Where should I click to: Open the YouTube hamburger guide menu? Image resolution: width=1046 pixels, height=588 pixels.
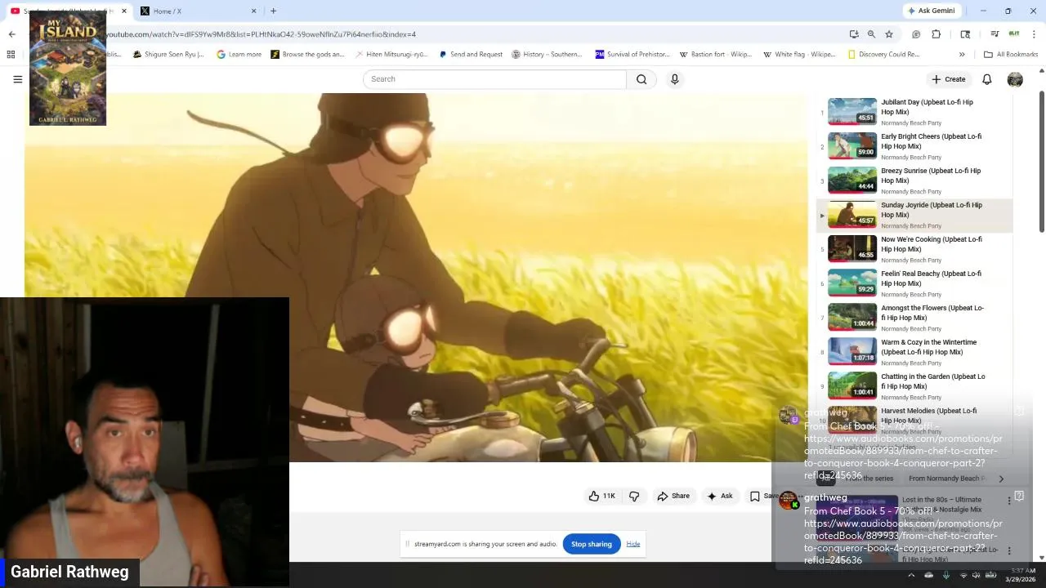pos(17,79)
